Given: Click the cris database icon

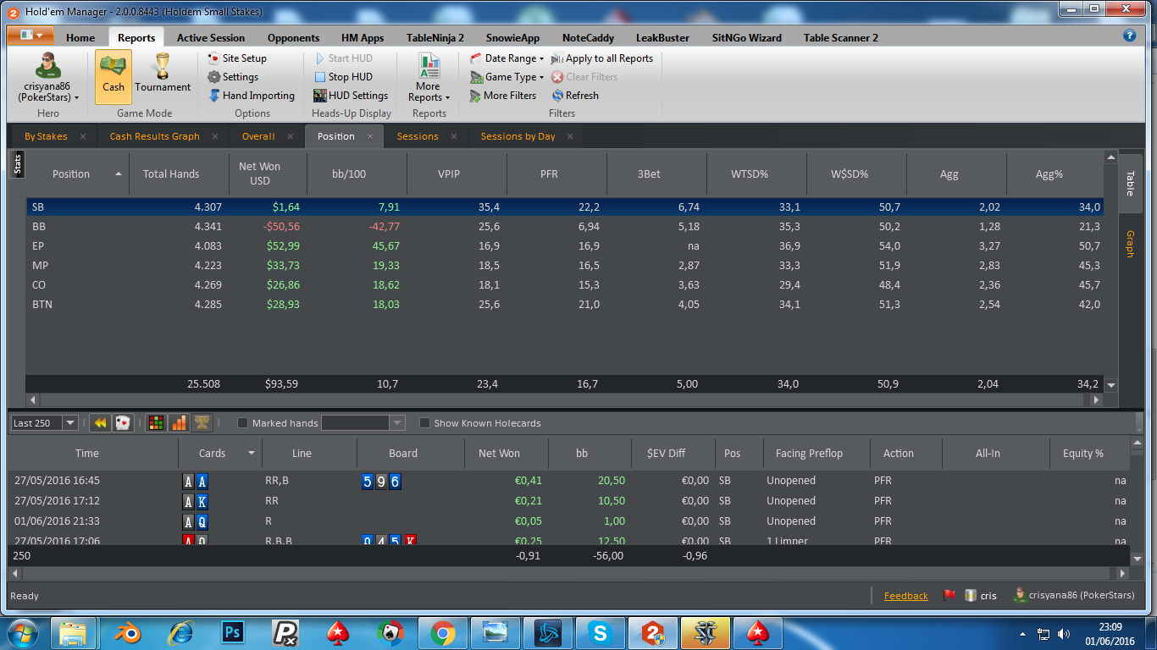Looking at the screenshot, I should 972,595.
